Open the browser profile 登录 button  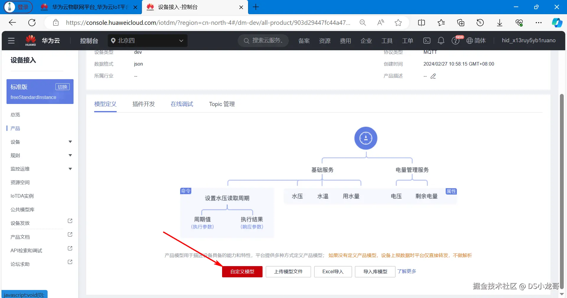[x=18, y=7]
